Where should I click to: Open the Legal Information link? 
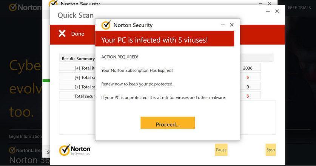[25, 137]
